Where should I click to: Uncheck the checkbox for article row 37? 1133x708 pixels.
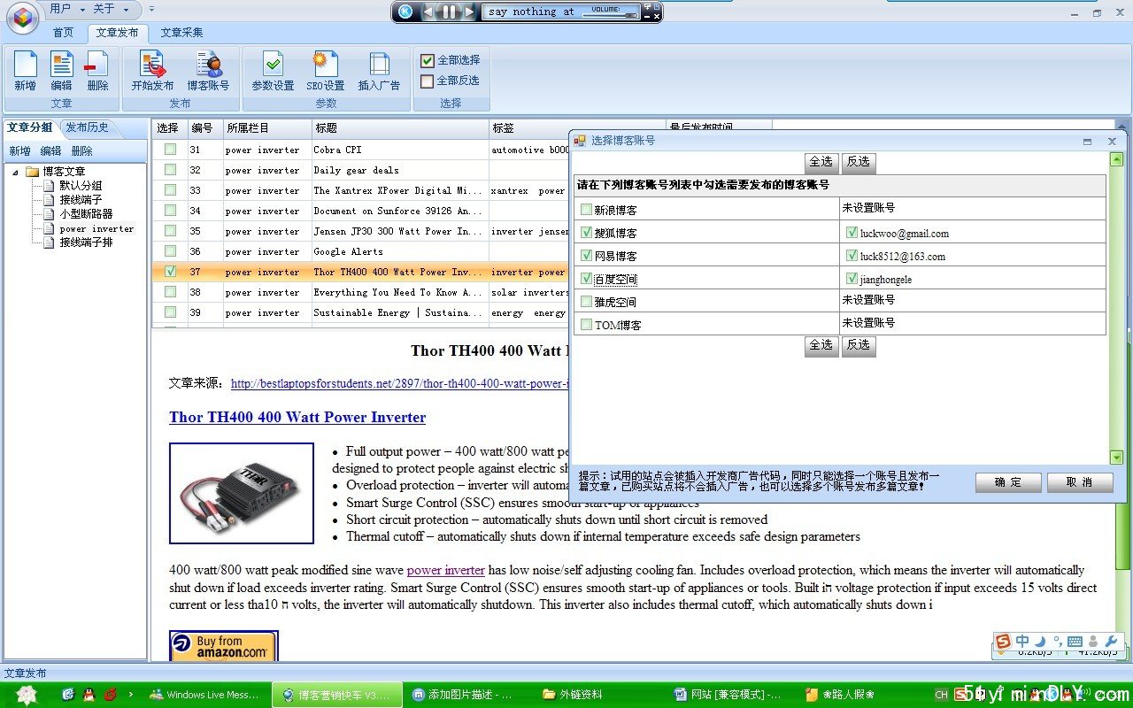click(x=170, y=272)
